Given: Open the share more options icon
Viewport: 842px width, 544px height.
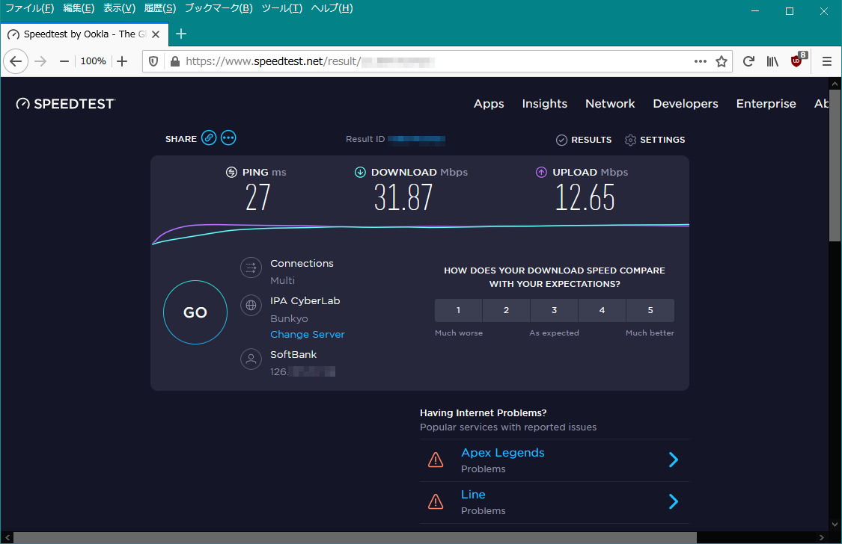Looking at the screenshot, I should coord(228,138).
